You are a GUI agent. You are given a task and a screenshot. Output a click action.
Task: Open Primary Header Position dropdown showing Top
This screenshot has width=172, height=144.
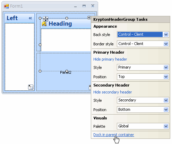[x=166, y=77]
